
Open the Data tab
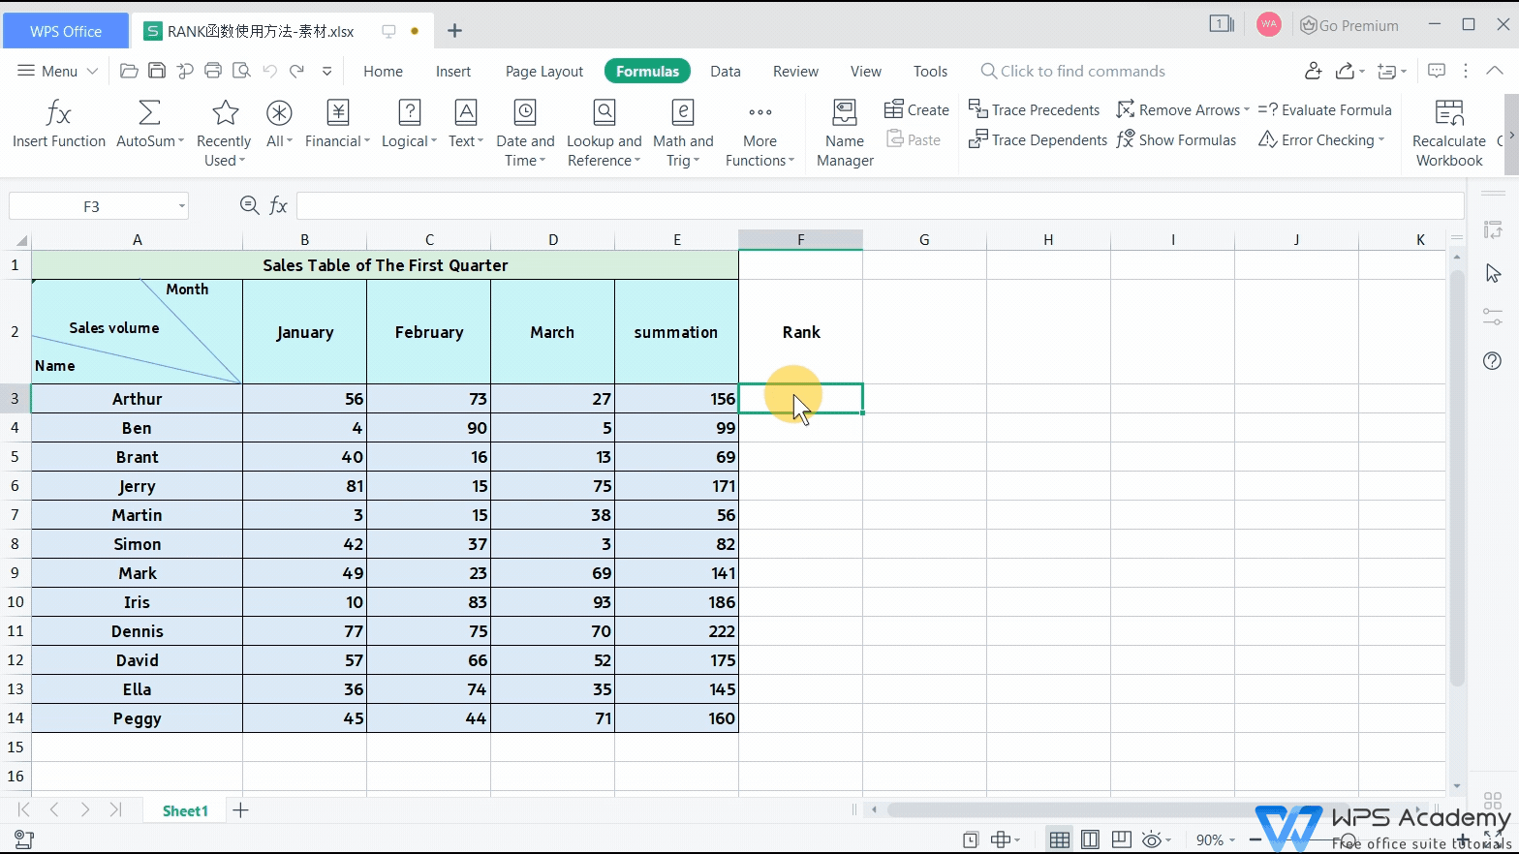(x=726, y=71)
